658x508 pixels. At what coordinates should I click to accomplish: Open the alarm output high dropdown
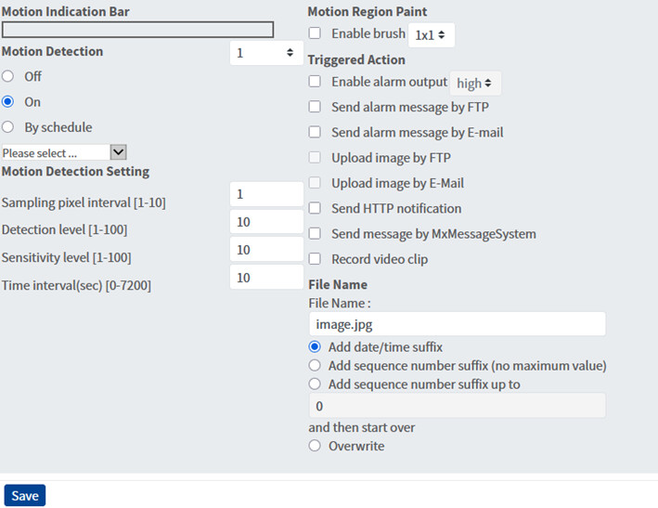tap(475, 84)
